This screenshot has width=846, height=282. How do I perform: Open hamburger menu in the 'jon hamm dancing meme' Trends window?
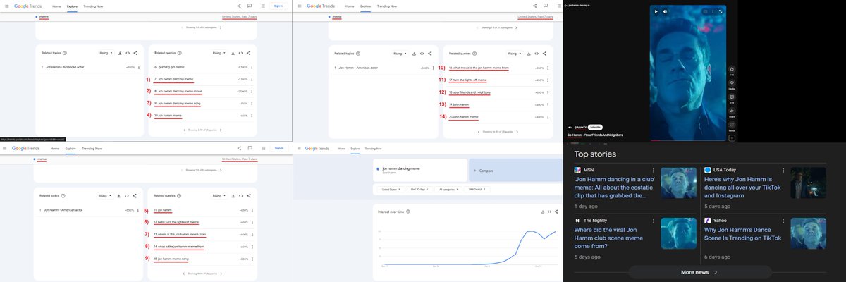[300, 149]
